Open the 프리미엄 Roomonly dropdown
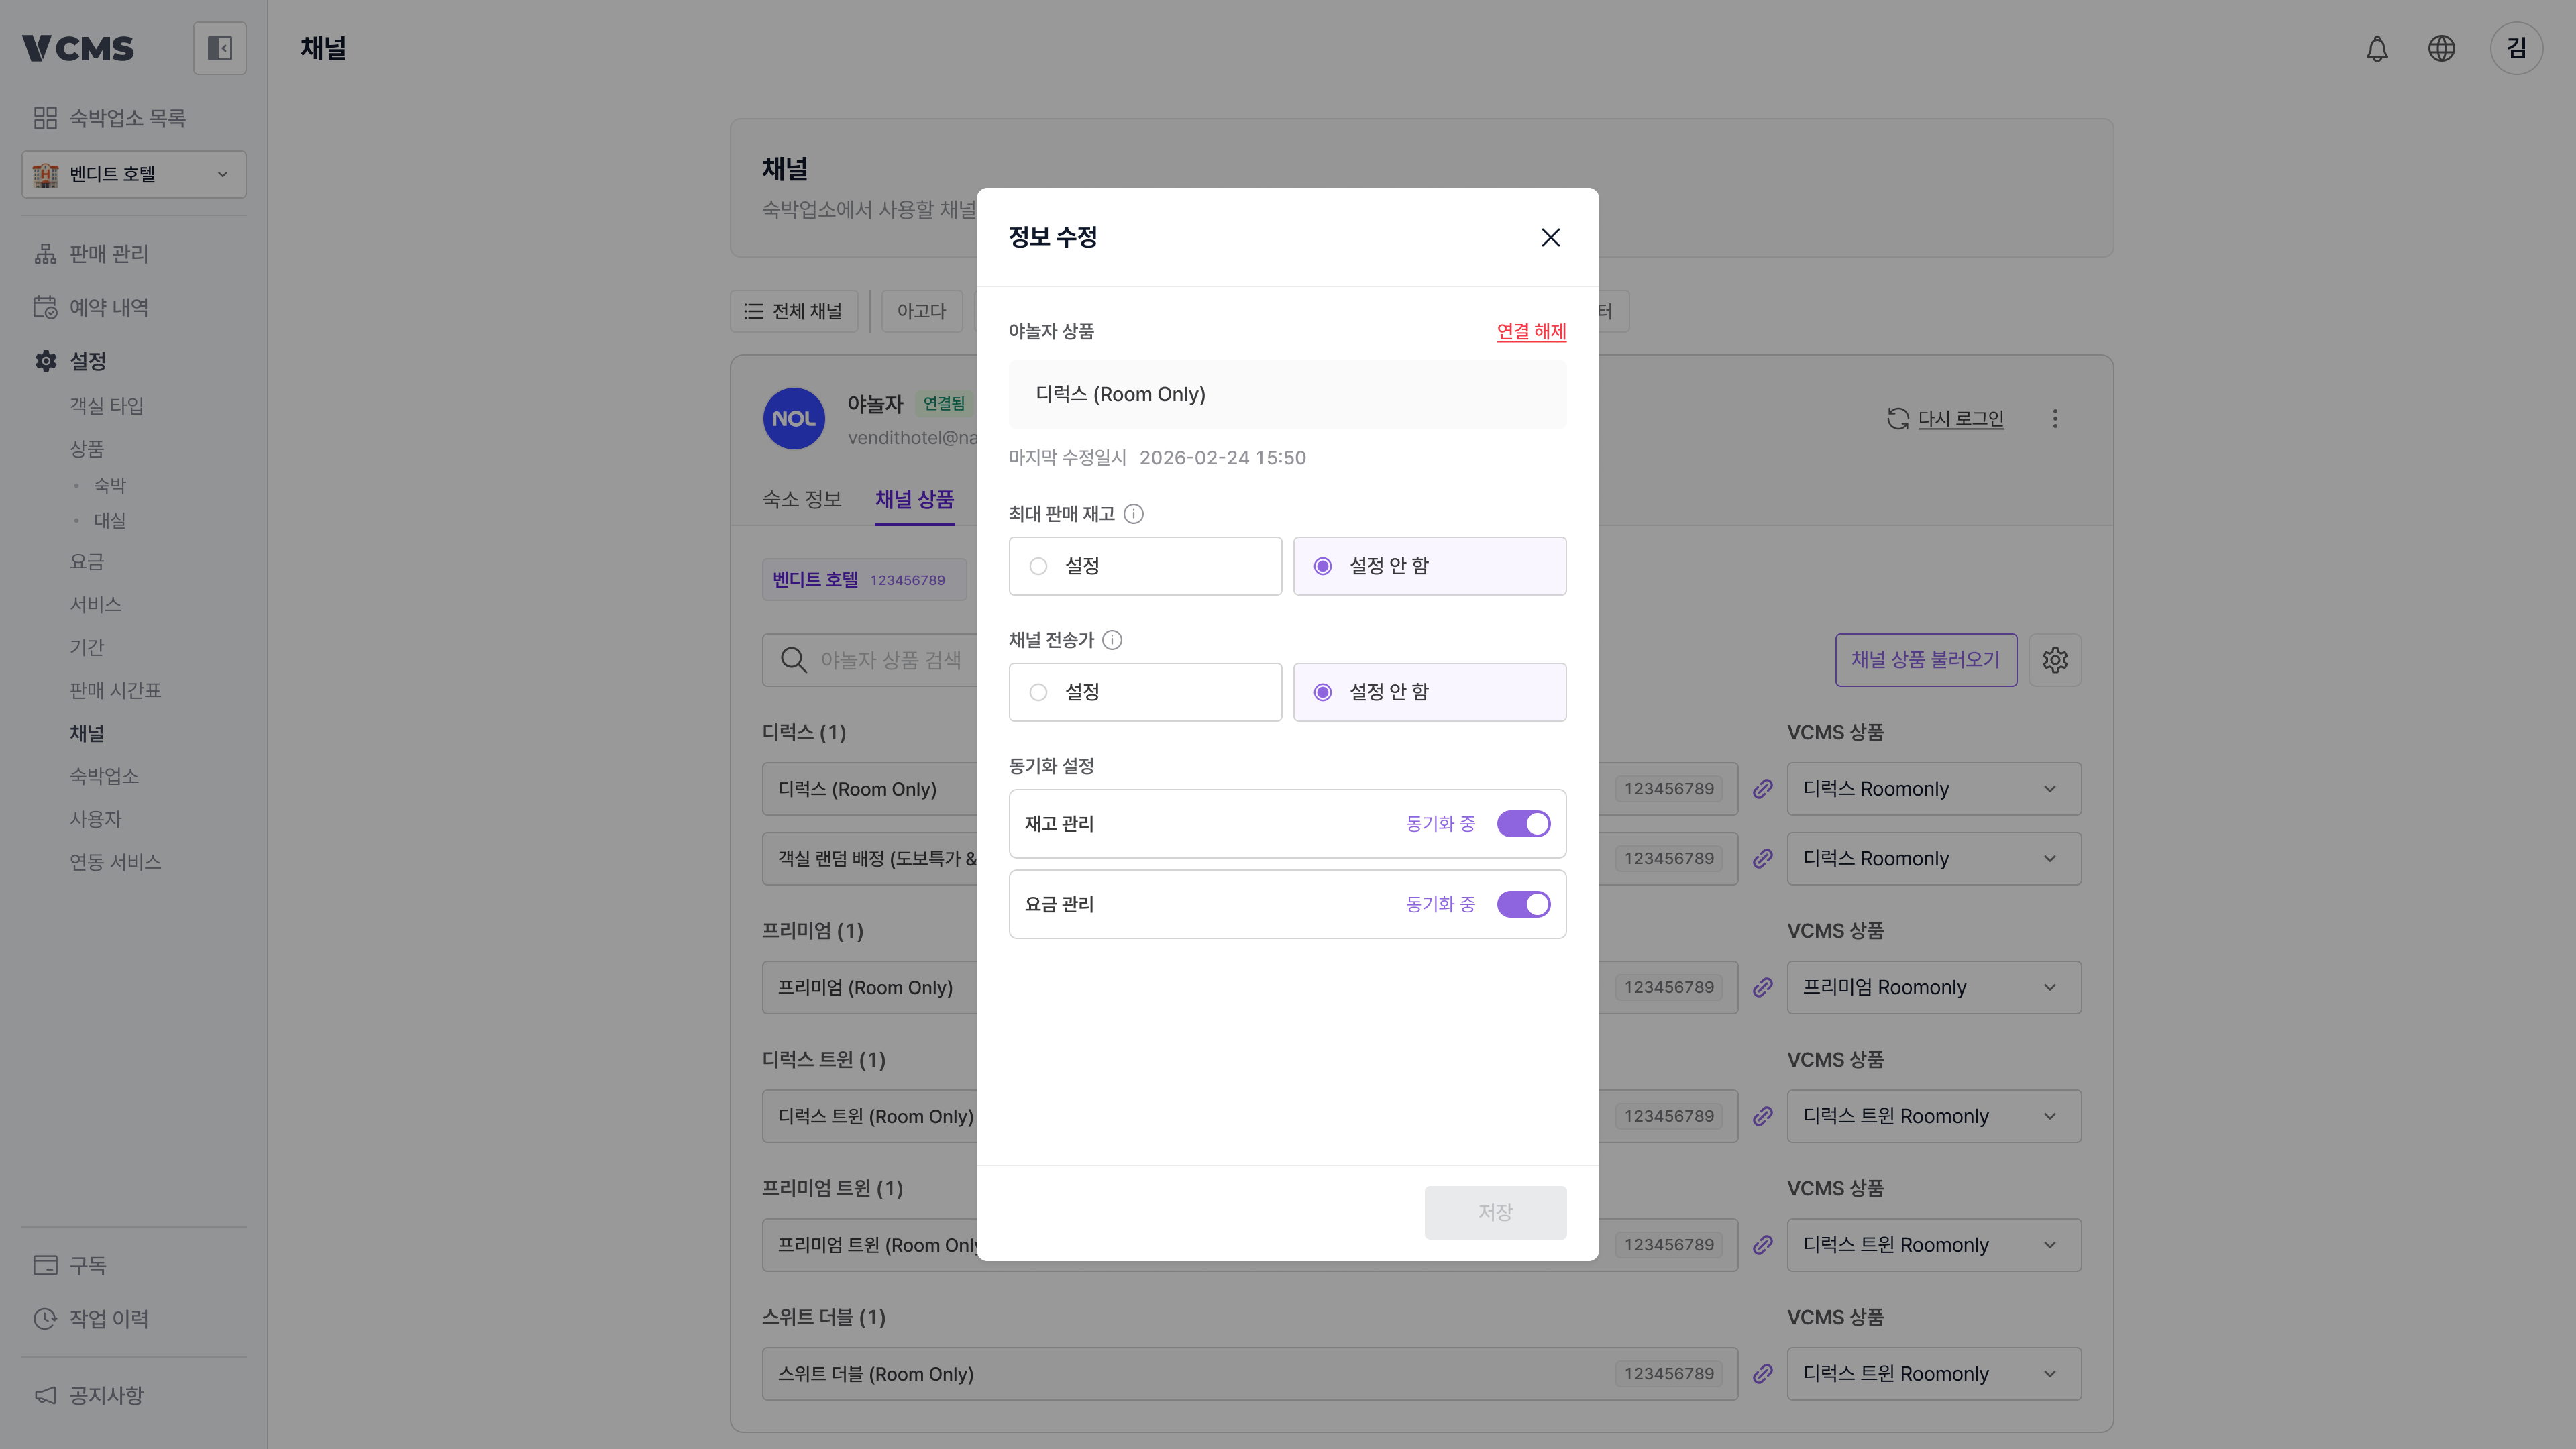 point(1933,987)
